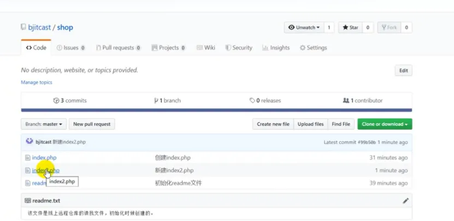The width and height of the screenshot is (454, 221).
Task: Open the shop repository link
Action: point(65,27)
